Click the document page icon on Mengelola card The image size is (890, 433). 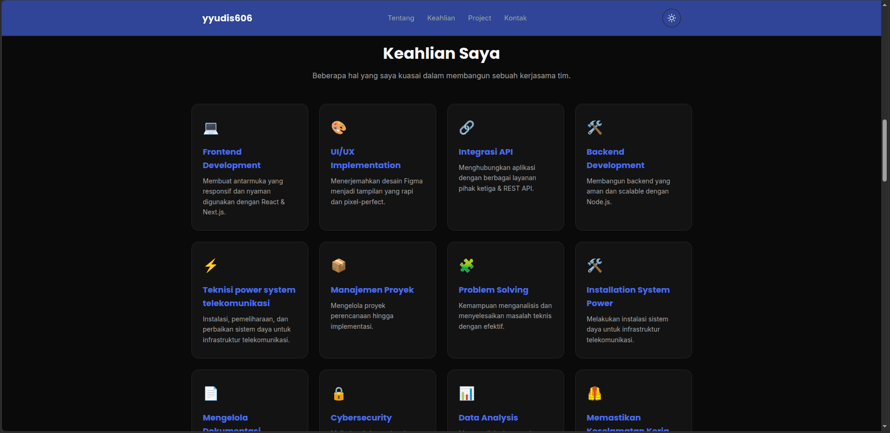tap(211, 393)
